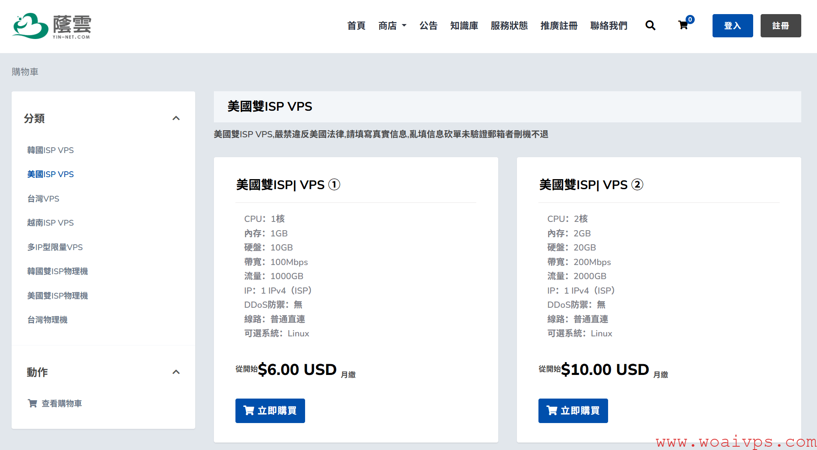Image resolution: width=817 pixels, height=450 pixels.
Task: Open the 服務狀態 menu item
Action: [509, 26]
